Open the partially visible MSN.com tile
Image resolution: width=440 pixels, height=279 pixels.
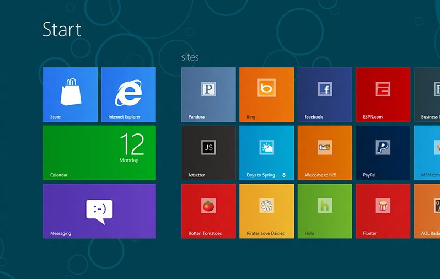click(x=427, y=153)
